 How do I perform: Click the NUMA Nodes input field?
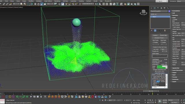click(160, 56)
